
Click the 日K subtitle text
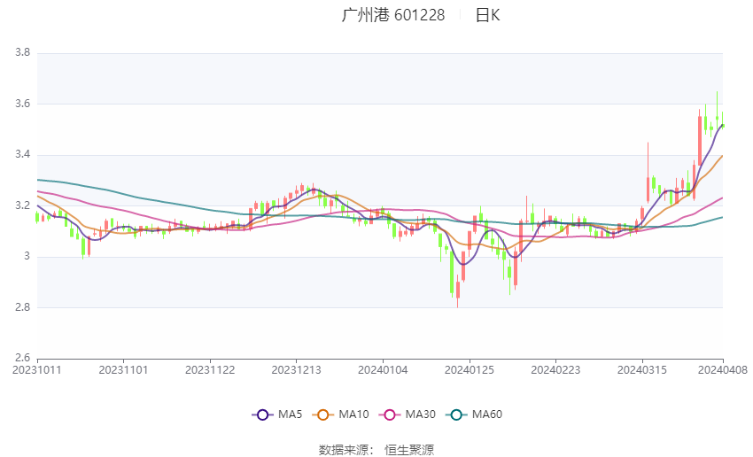(x=488, y=15)
